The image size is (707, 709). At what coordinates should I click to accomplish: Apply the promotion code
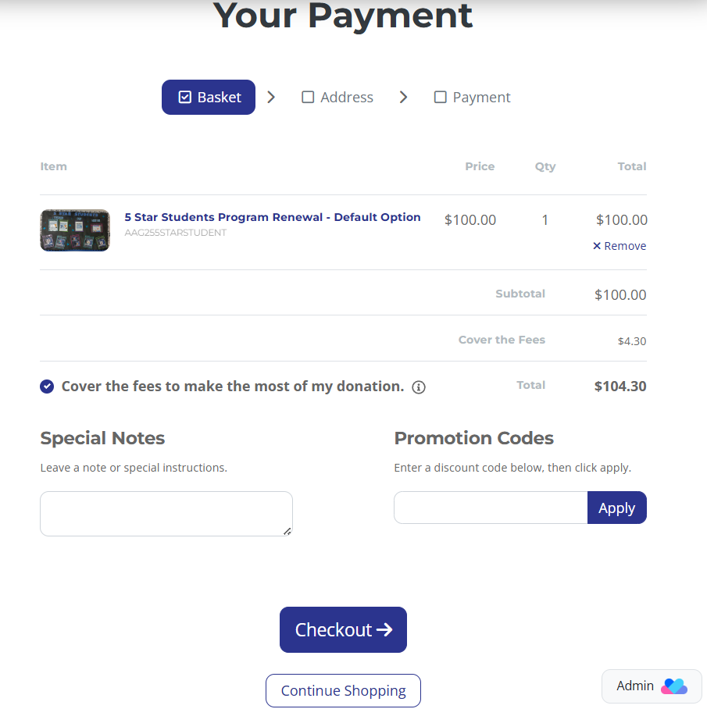pyautogui.click(x=616, y=508)
